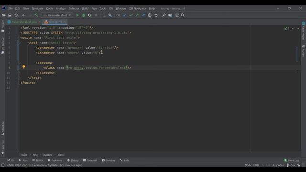Open the Run menu
306x172 pixels.
94,9
